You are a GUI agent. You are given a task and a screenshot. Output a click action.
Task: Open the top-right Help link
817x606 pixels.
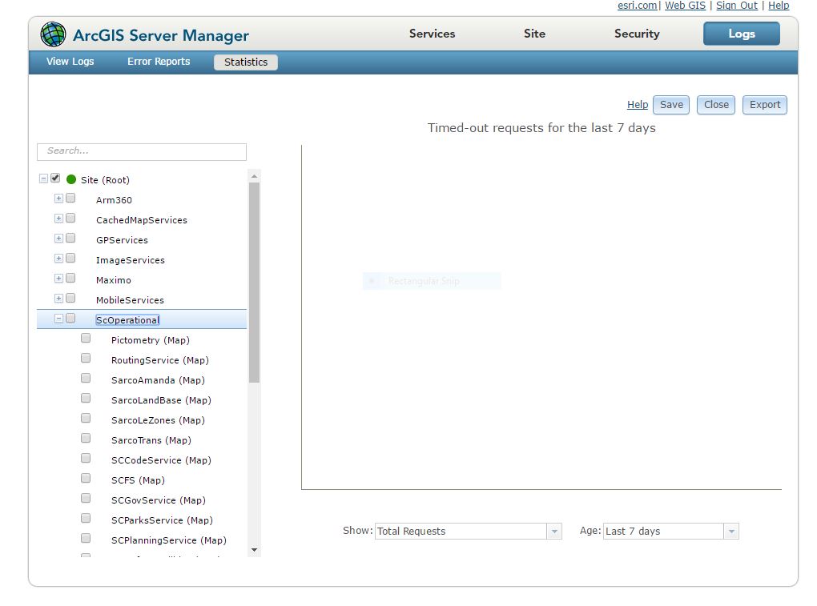click(779, 6)
